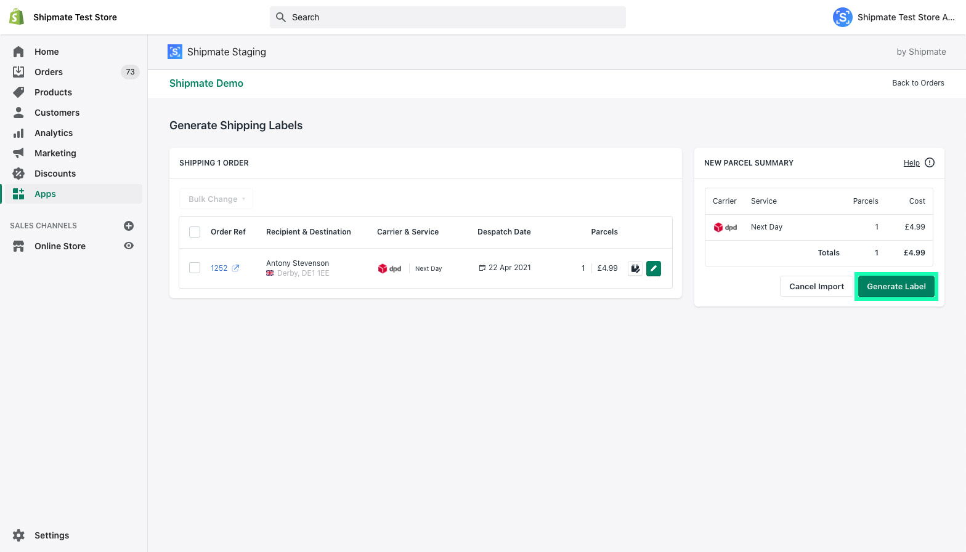
Task: Click the Cancel Import button
Action: 816,286
